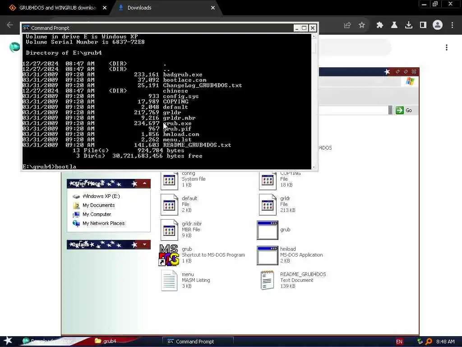The height and width of the screenshot is (347, 462).
Task: Switch to Command Prompt taskbar button
Action: click(x=198, y=342)
